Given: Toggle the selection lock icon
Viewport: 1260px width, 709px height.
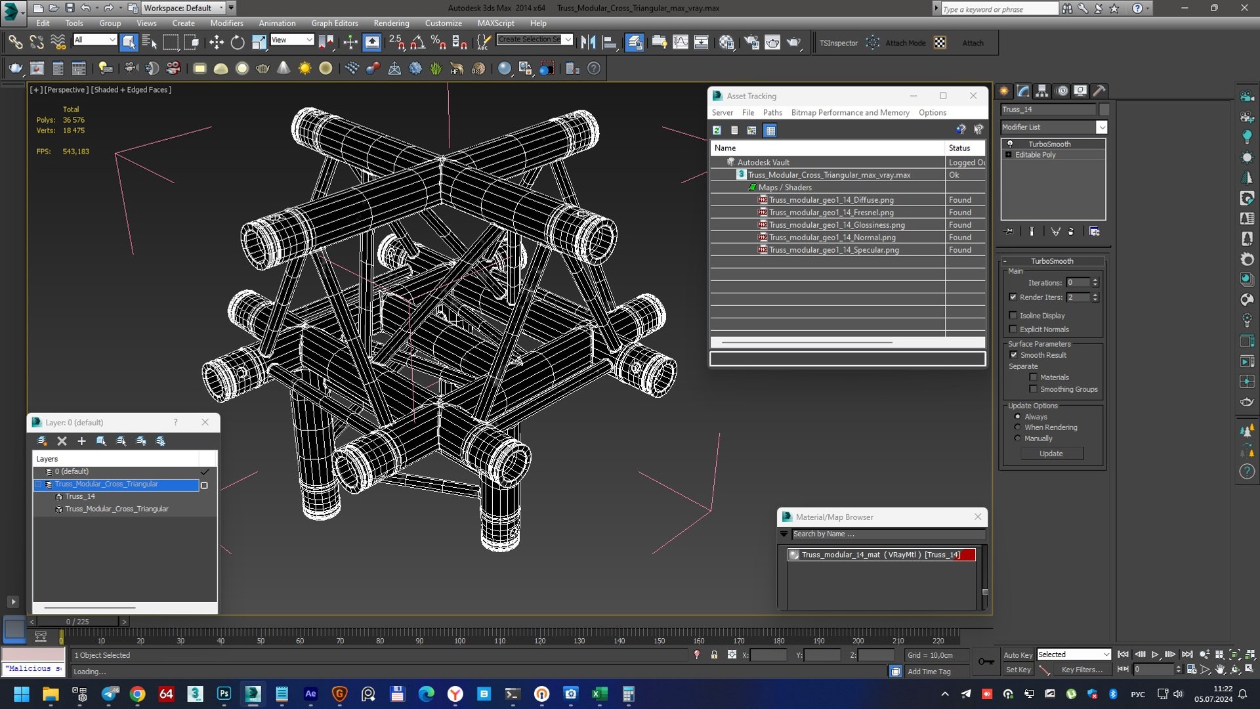Looking at the screenshot, I should tap(714, 655).
